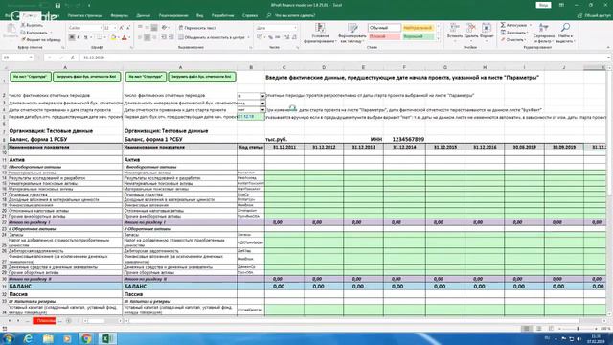Image resolution: width=613 pixels, height=345 pixels.
Task: Open the number format dropdown Дата
Action: click(x=295, y=28)
